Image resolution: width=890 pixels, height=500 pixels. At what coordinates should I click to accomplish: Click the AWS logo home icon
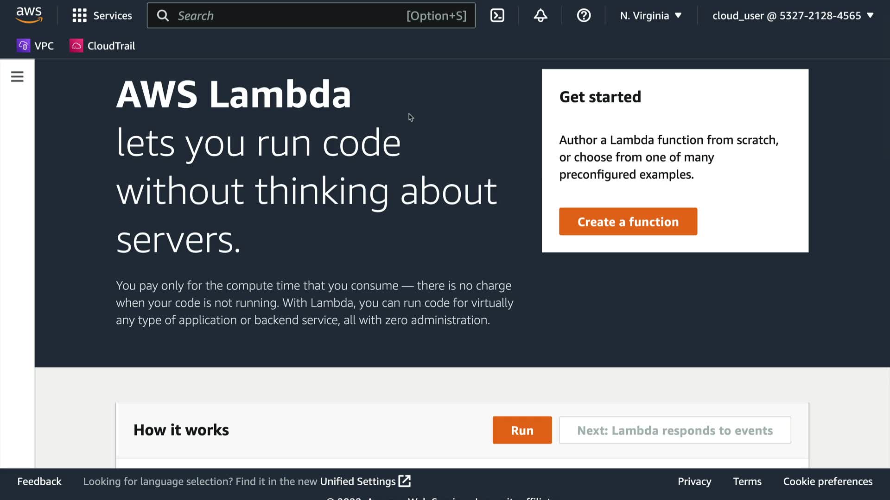tap(29, 15)
